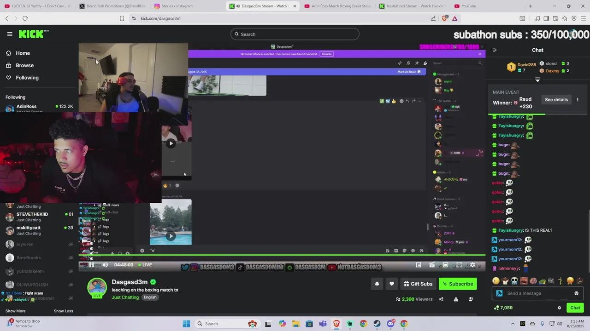The image size is (590, 331).
Task: Enter fullscreen on the video player
Action: coord(459,265)
